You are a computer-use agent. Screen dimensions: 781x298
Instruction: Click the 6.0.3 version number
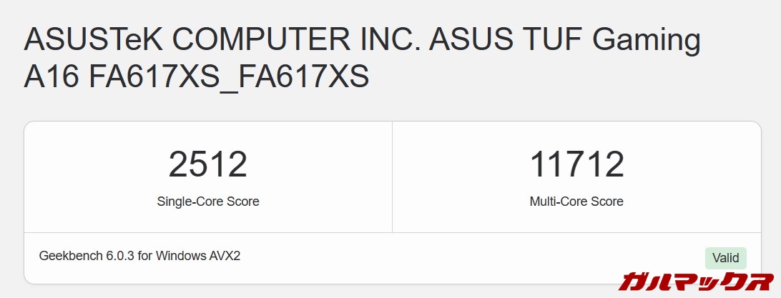pyautogui.click(x=119, y=256)
